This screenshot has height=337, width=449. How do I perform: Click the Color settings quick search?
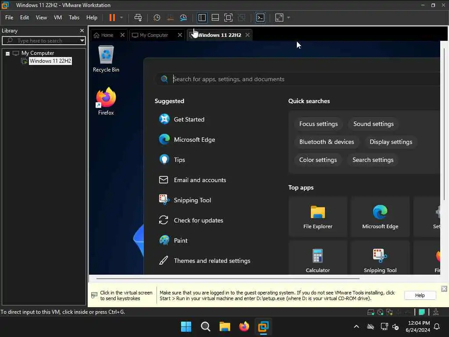click(x=318, y=160)
